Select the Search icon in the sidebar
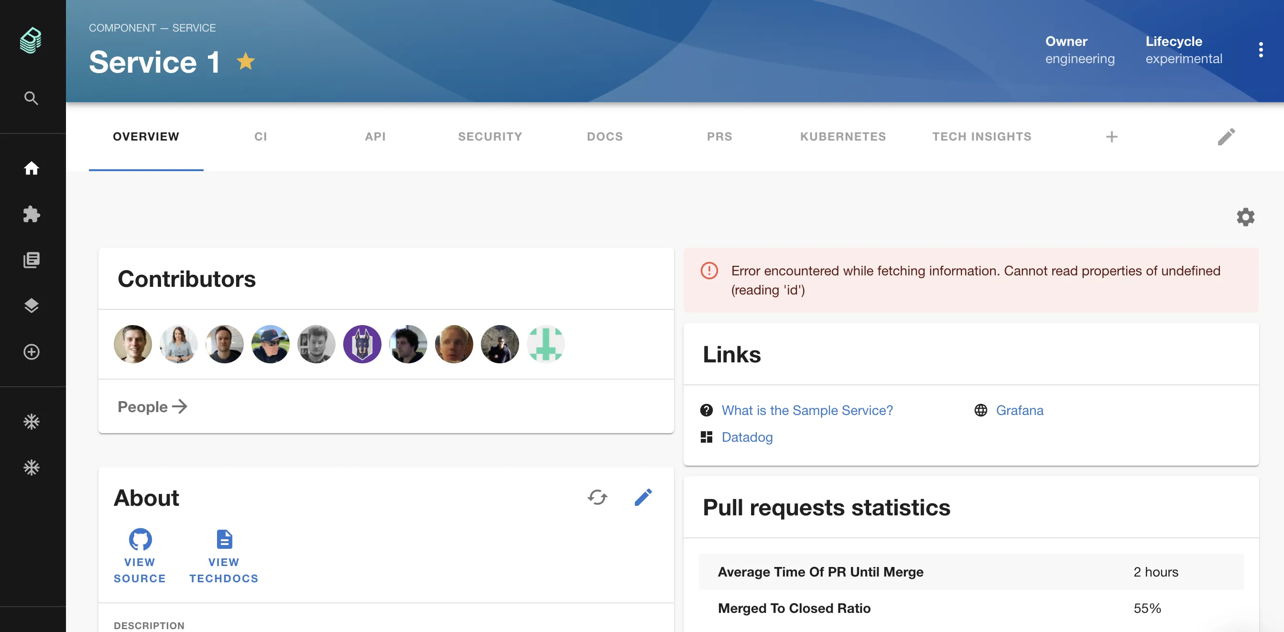 (32, 98)
